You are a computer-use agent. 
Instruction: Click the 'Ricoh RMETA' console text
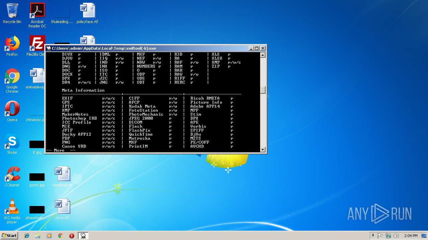click(205, 98)
